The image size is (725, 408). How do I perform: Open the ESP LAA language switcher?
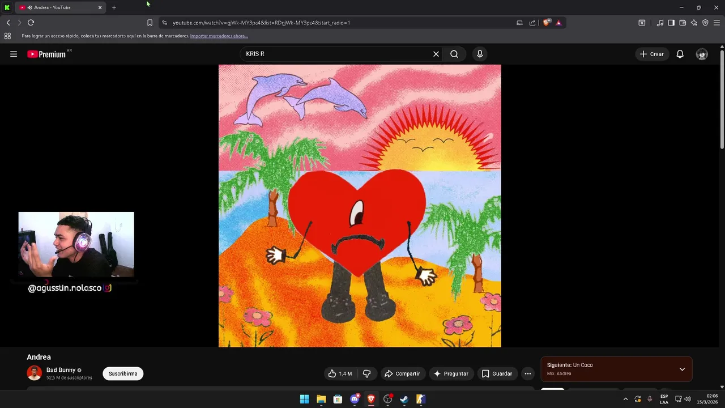(664, 399)
